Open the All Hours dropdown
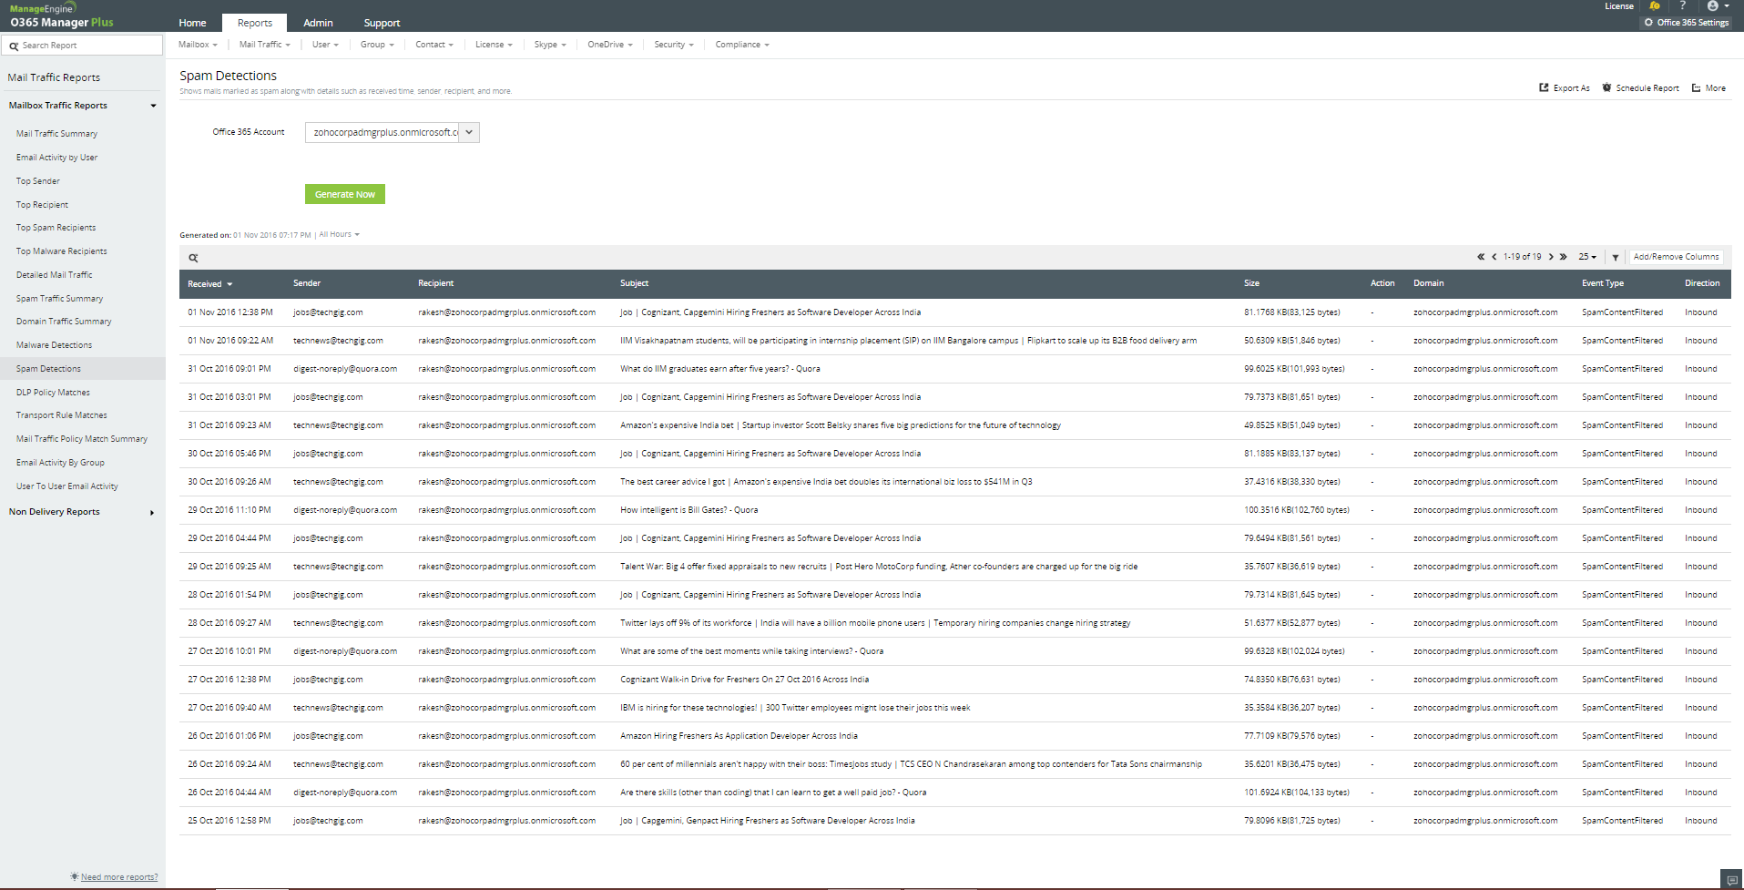Screen dimensions: 1744x890 [338, 234]
